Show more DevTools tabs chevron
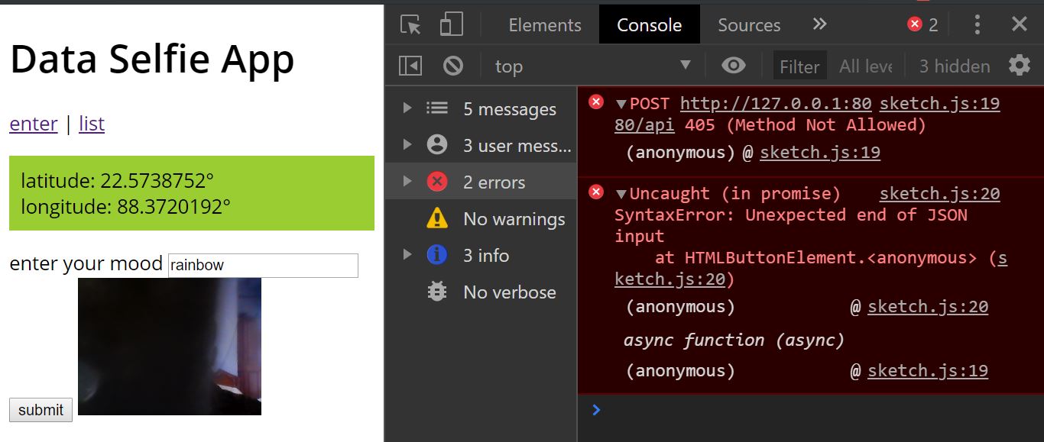This screenshot has height=442, width=1044. coord(819,24)
